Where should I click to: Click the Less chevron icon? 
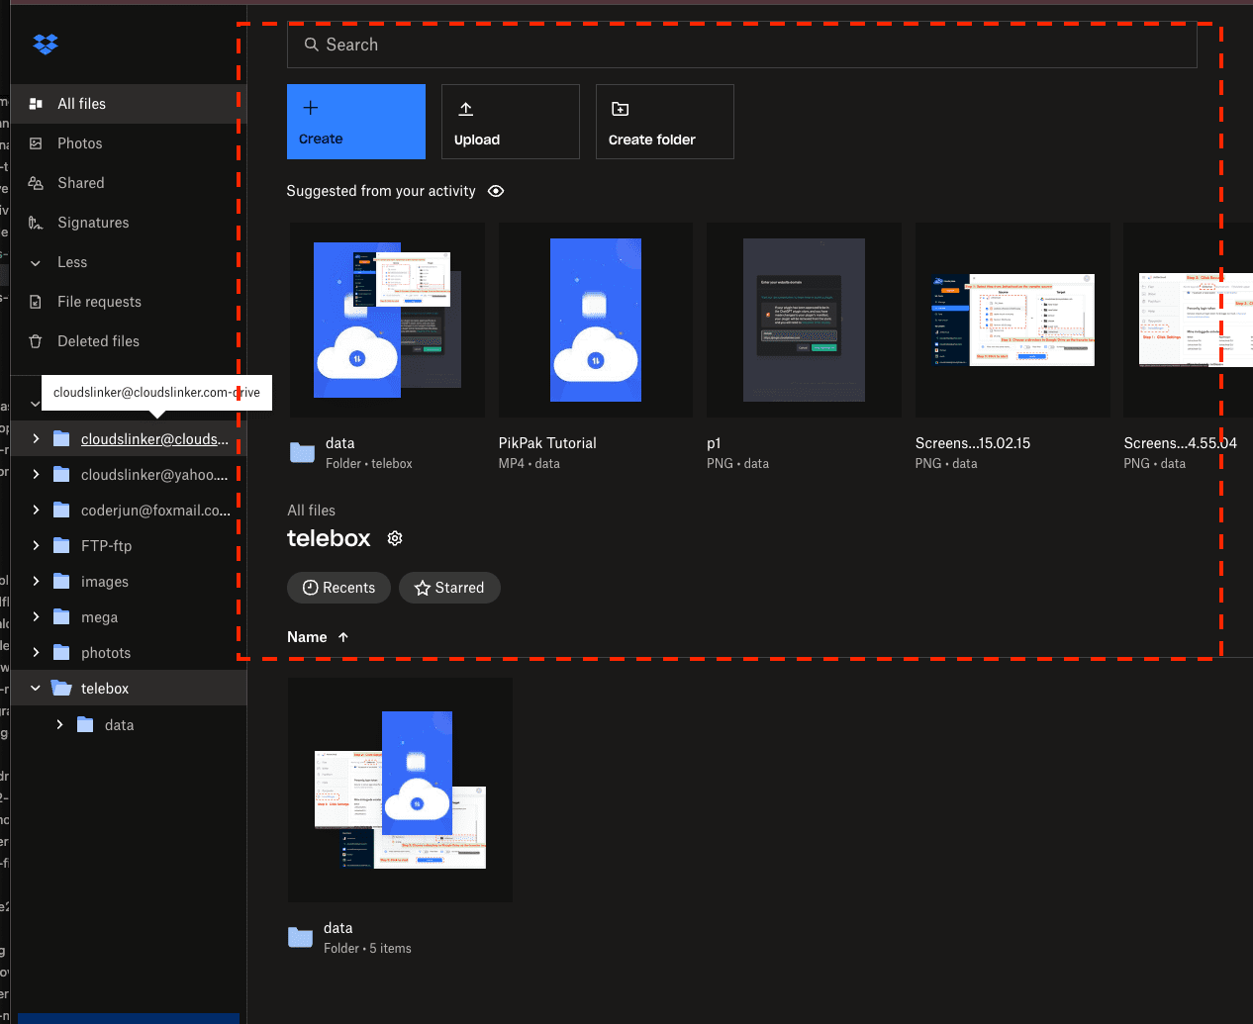point(36,262)
